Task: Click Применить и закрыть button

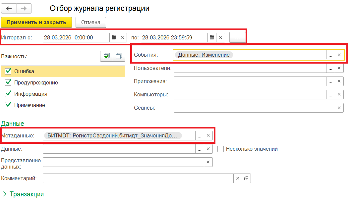Action: point(36,23)
